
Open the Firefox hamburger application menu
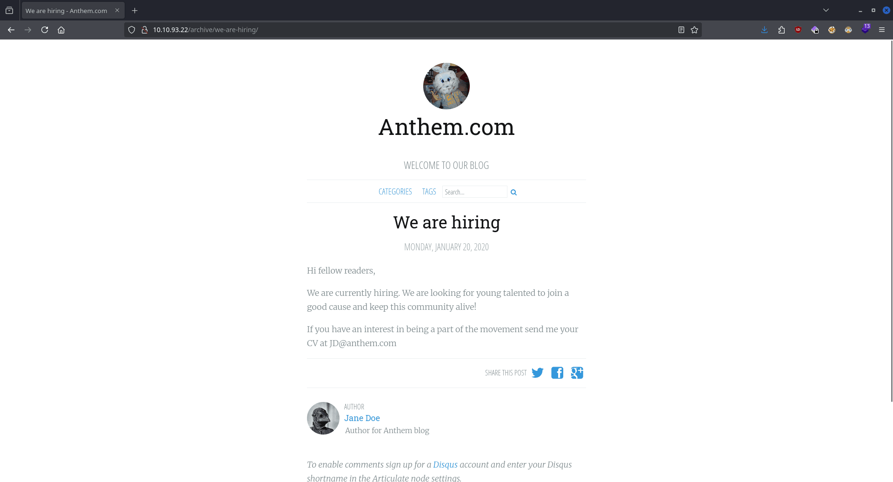pos(882,30)
